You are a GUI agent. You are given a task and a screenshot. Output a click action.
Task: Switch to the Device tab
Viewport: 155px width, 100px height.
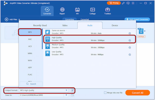coord(115,25)
